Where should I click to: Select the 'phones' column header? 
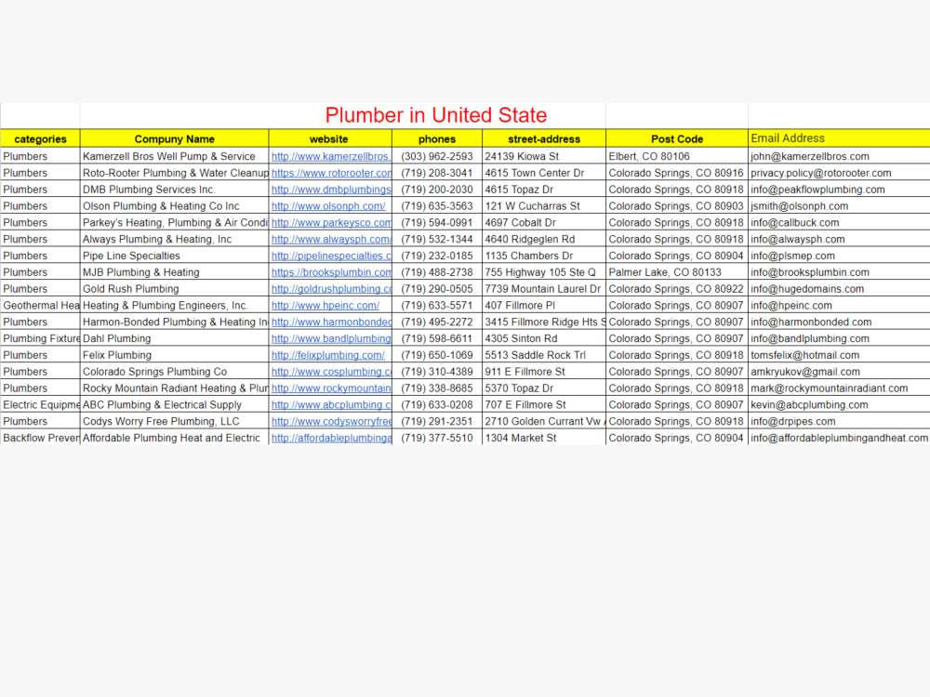pos(437,138)
